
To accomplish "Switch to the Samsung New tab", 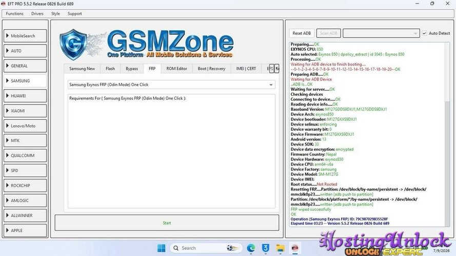I will click(x=82, y=69).
